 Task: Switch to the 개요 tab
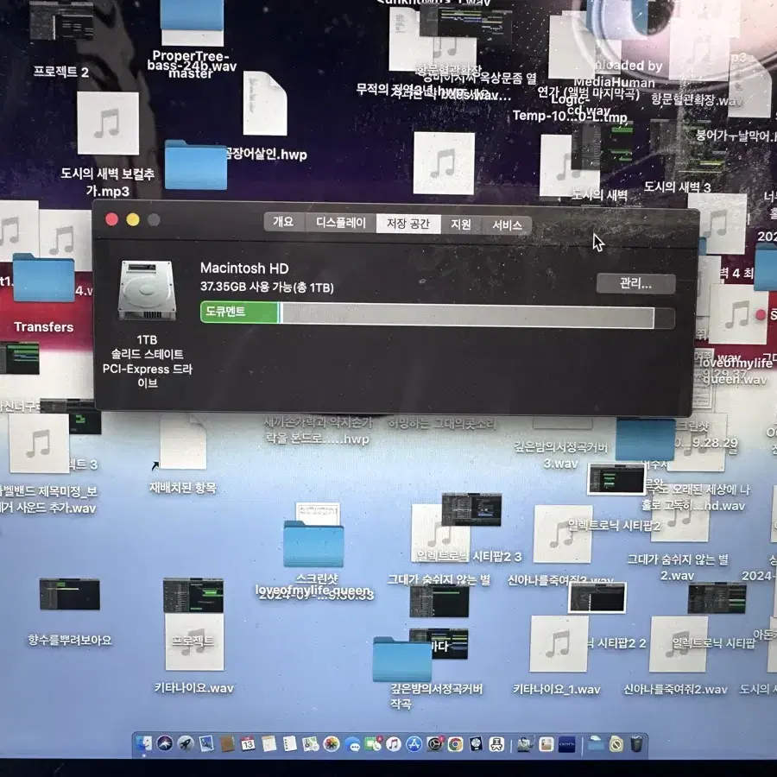coord(283,222)
